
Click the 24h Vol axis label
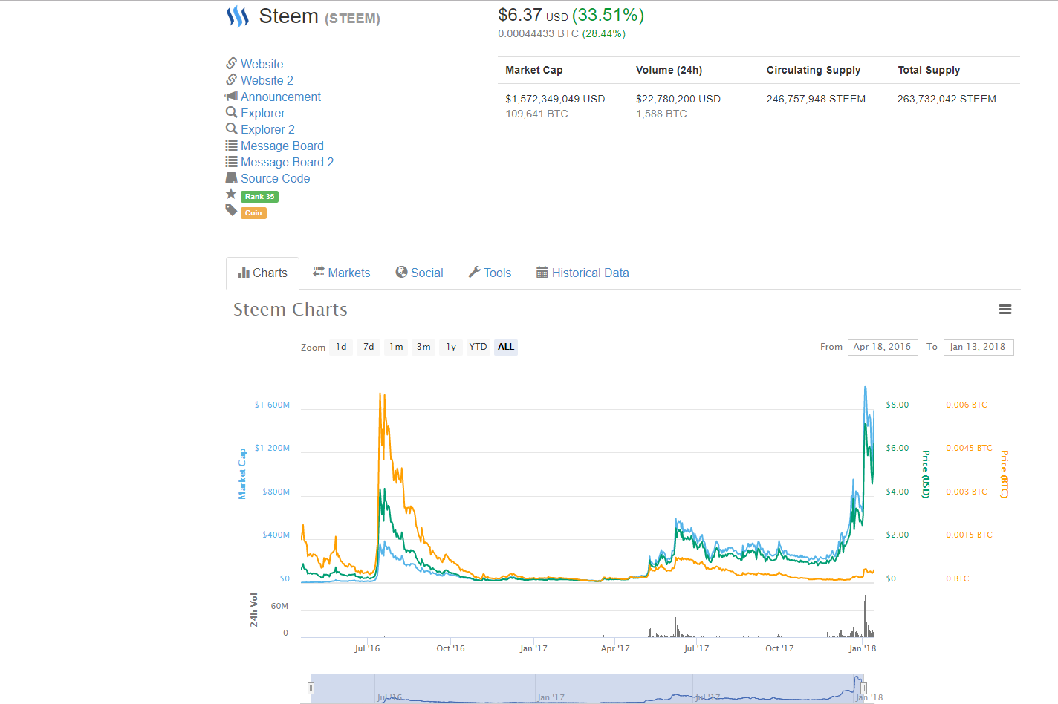point(254,610)
